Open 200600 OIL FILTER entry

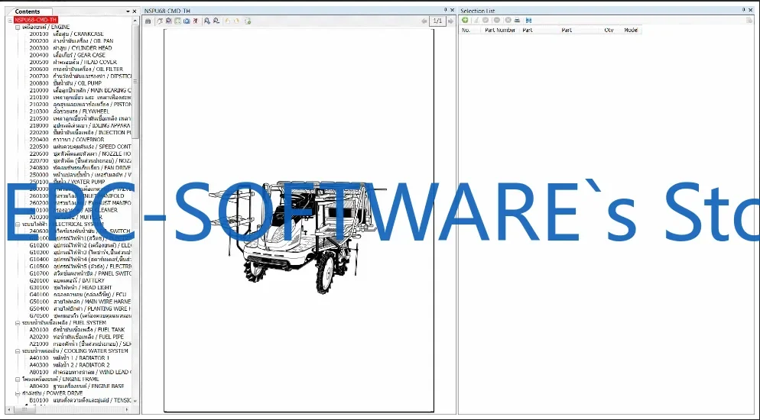tap(76, 69)
